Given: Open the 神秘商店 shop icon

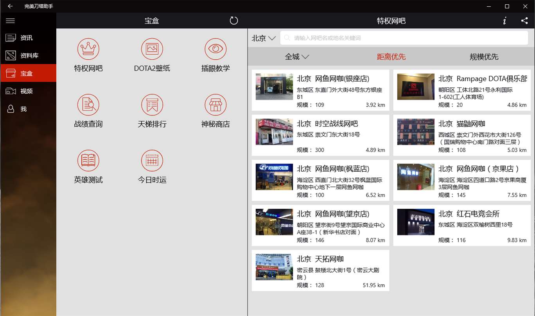Looking at the screenshot, I should pos(215,105).
